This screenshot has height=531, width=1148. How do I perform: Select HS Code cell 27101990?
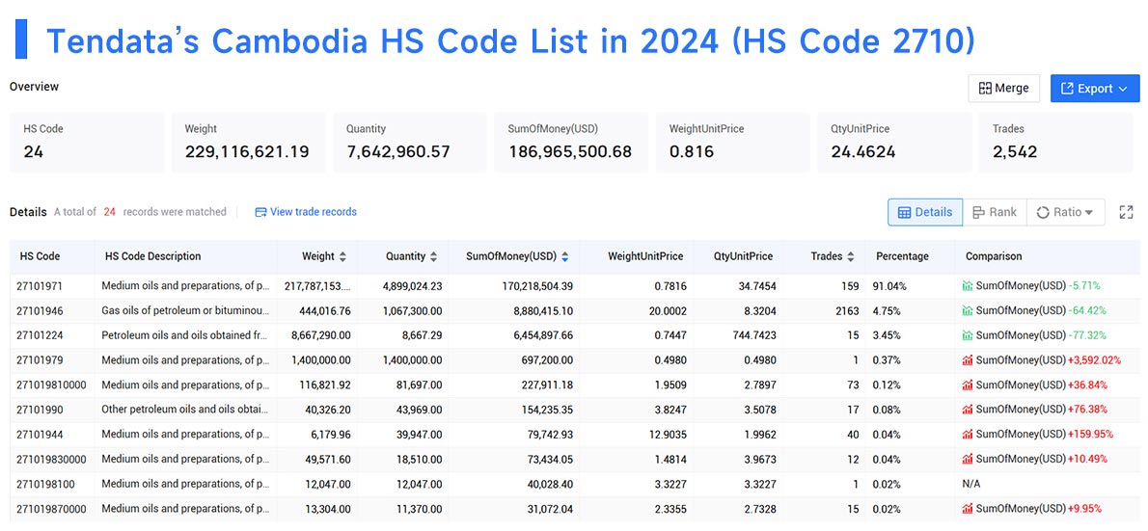tap(40, 410)
